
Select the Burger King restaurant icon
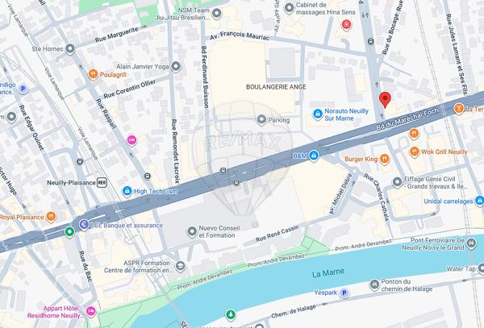pyautogui.click(x=384, y=159)
